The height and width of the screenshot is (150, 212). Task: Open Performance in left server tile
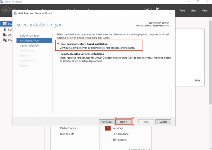point(68,128)
